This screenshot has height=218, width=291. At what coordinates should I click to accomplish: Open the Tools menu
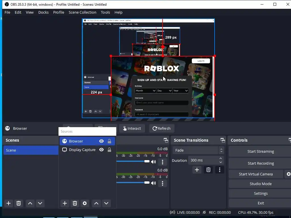(x=105, y=12)
